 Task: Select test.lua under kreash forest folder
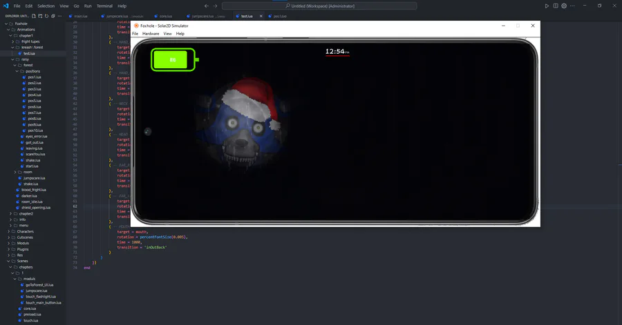tap(29, 53)
